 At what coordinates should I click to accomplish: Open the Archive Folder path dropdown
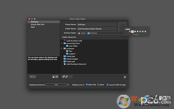[x=100, y=33]
